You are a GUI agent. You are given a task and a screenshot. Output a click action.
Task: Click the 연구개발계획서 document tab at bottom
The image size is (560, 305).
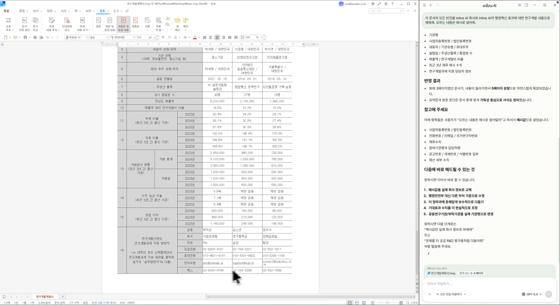(45, 297)
